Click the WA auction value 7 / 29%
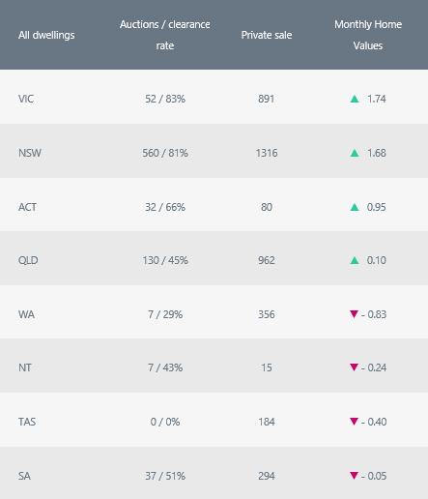The width and height of the screenshot is (428, 499). (165, 314)
